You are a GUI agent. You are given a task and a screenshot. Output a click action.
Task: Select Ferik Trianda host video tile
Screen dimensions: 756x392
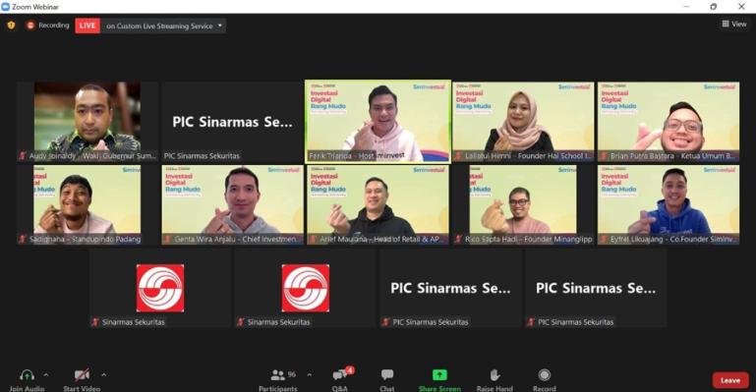378,122
